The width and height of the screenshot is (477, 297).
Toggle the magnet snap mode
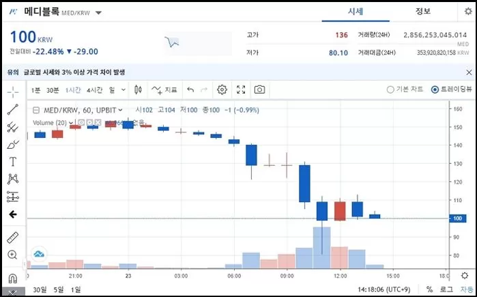coord(13,279)
